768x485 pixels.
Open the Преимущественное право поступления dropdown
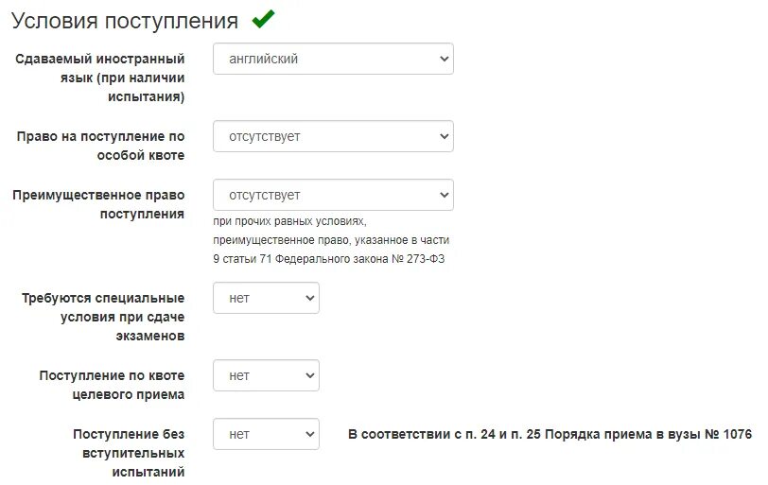click(x=333, y=195)
